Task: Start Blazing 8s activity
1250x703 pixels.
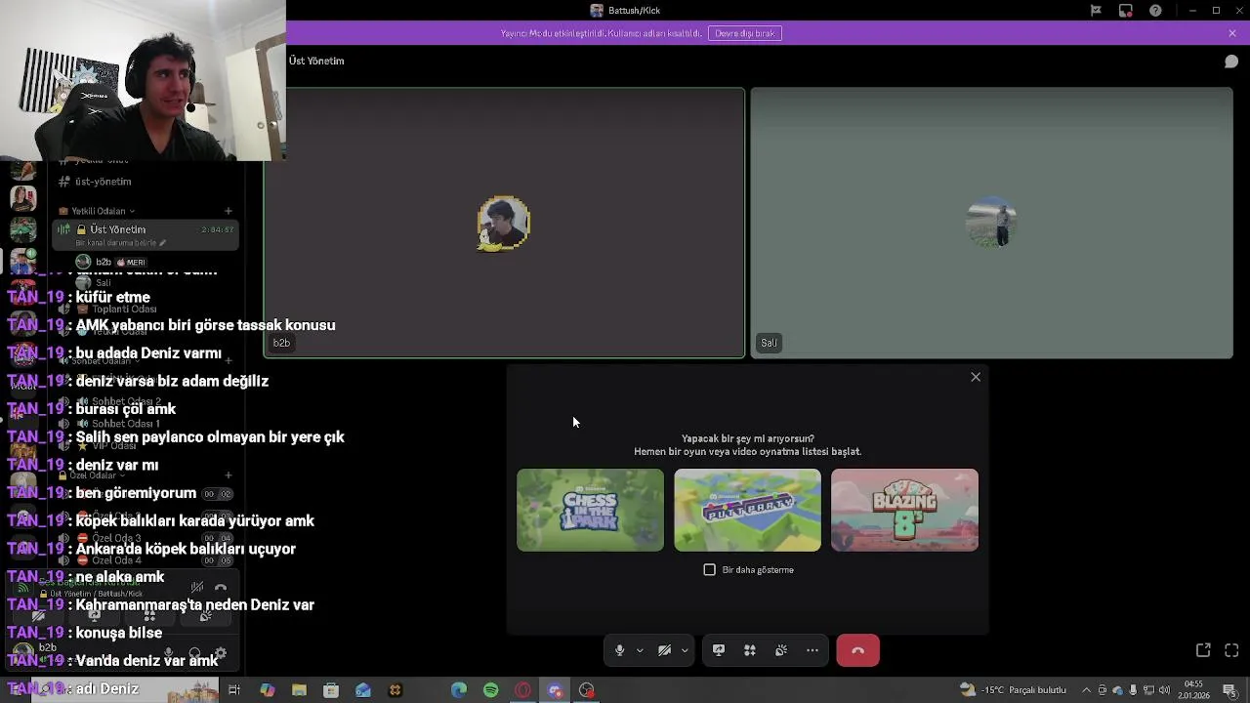Action: pos(904,510)
